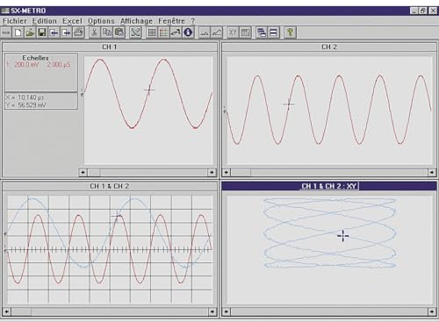Click the table panel icon next to XY
The height and width of the screenshot is (322, 439).
245,32
